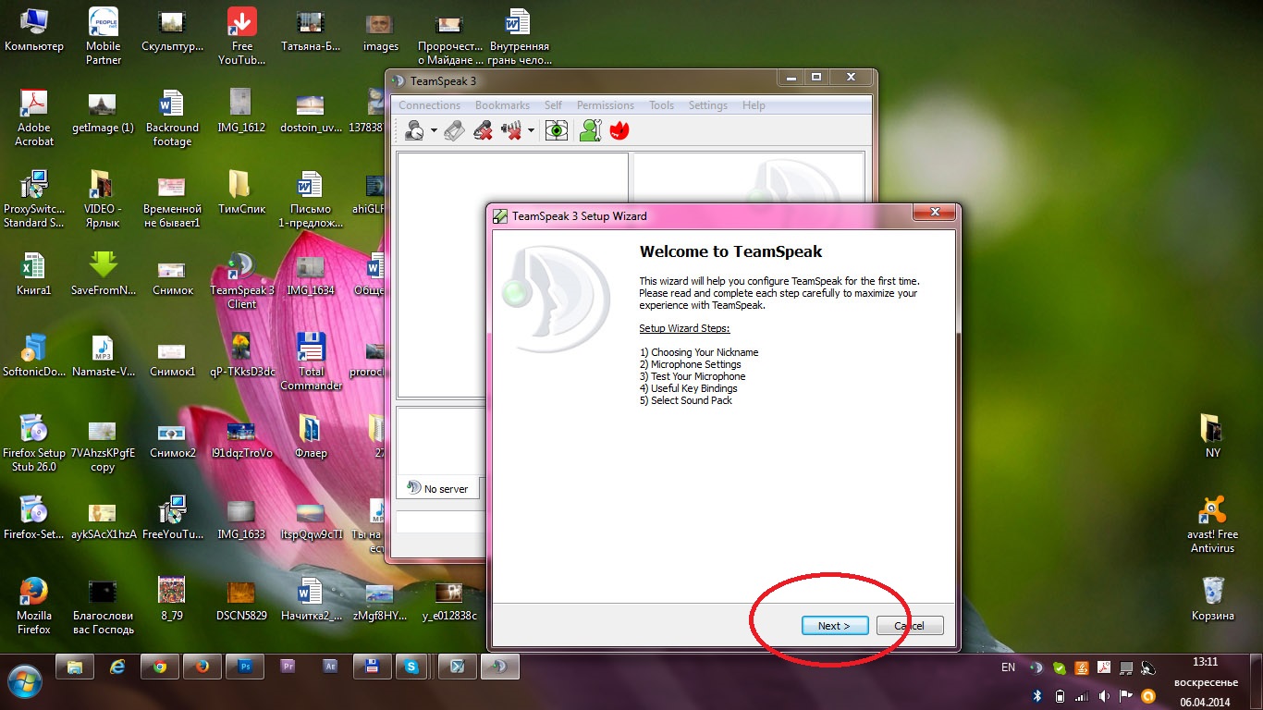Open the Tools menu in TeamSpeak 3
The image size is (1263, 710).
(661, 105)
